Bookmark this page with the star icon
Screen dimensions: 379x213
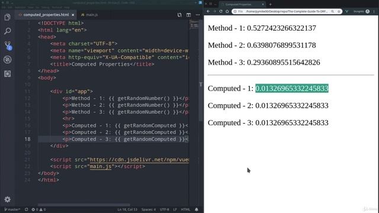click(339, 11)
